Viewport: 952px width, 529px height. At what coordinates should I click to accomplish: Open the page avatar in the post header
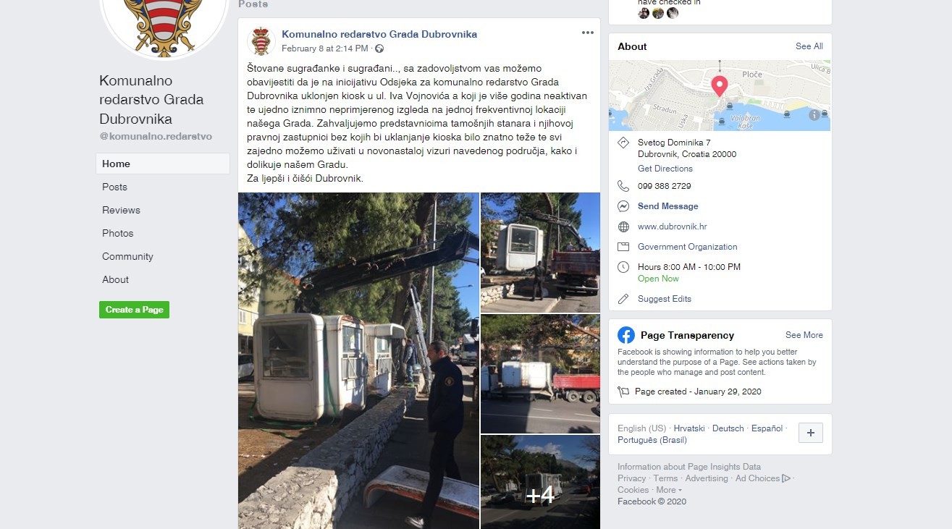(x=261, y=41)
